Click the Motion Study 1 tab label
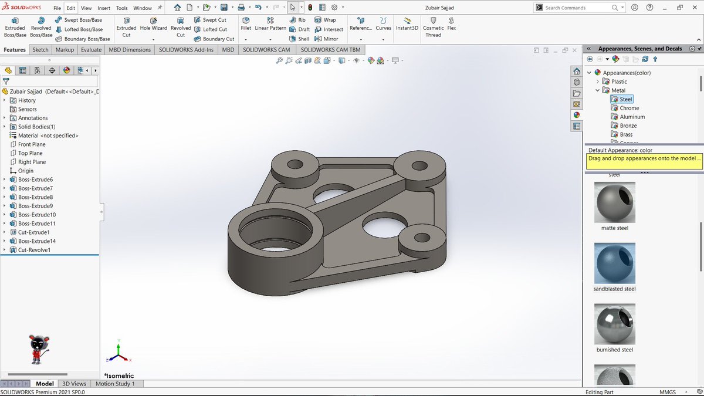The image size is (704, 396). pyautogui.click(x=116, y=384)
